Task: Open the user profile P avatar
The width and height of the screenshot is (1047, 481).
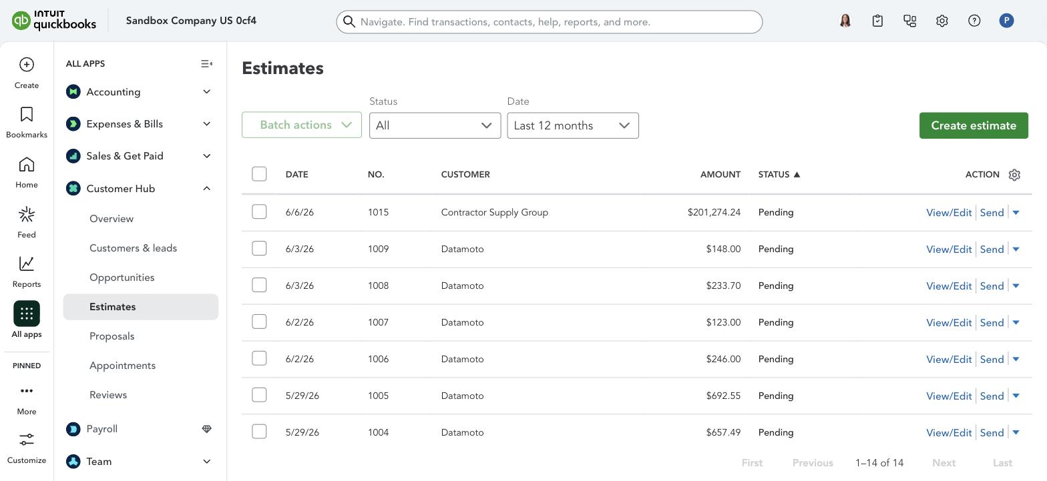Action: (x=1006, y=21)
